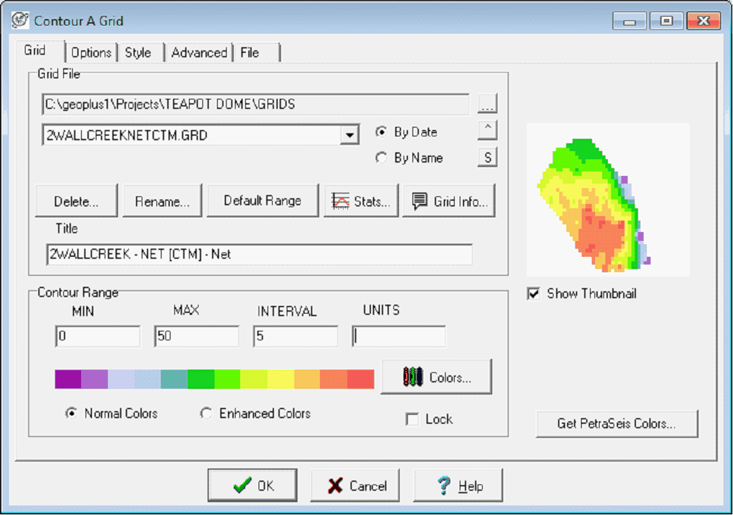Open grid statistics with Stats button
Viewport: 733px width, 515px height.
(361, 201)
